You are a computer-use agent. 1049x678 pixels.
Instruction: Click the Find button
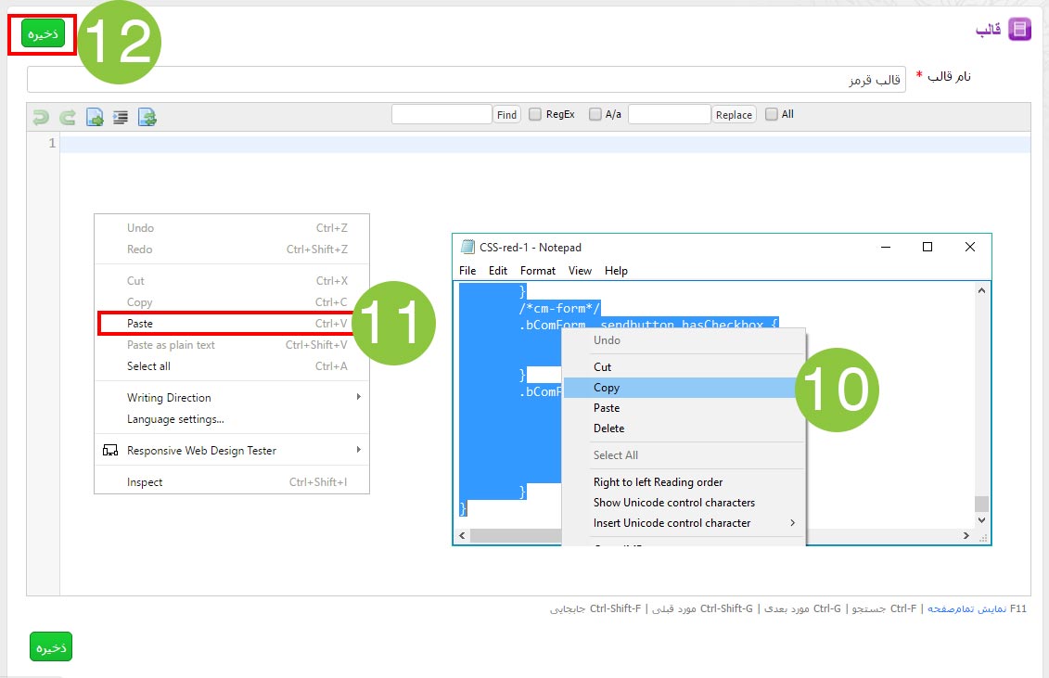point(506,114)
